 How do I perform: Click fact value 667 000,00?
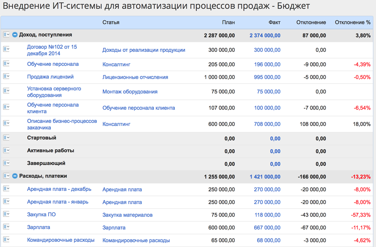pos(267,228)
